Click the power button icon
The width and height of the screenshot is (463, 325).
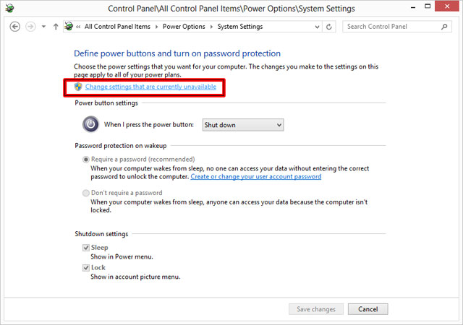88,124
